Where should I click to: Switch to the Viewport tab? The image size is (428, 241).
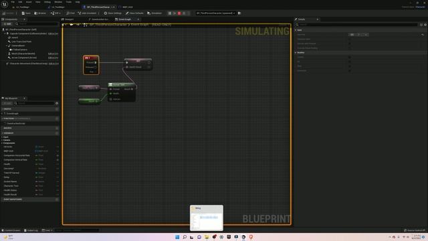[x=68, y=19]
